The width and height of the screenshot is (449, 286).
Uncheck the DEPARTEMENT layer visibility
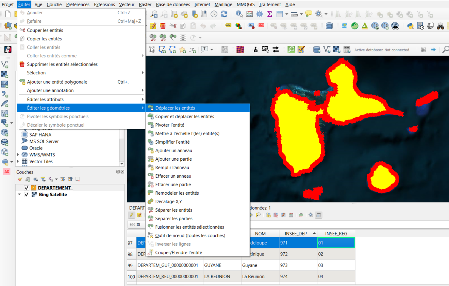[x=27, y=187]
